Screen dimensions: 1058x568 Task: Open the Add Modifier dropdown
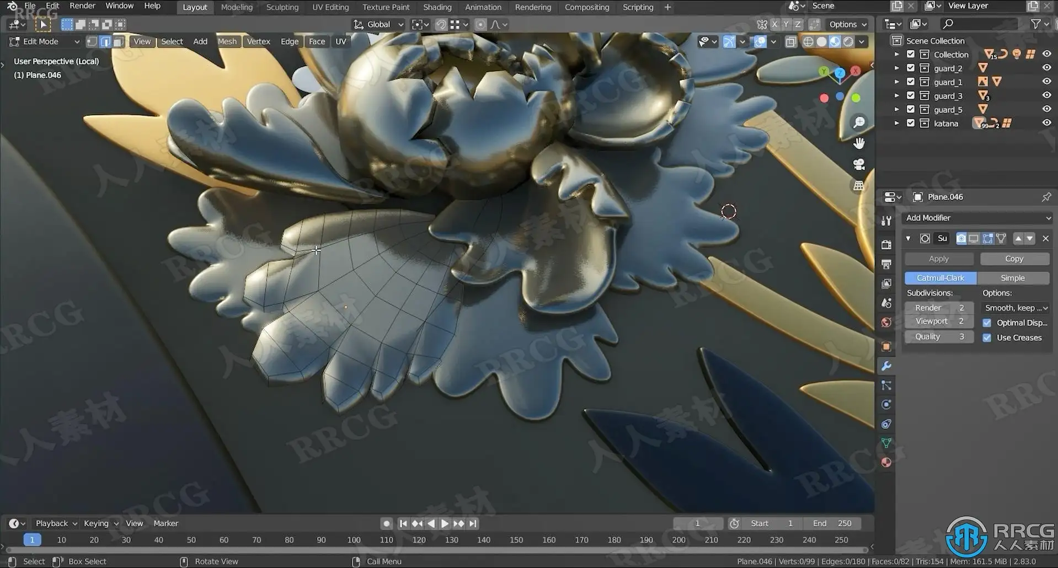(977, 218)
